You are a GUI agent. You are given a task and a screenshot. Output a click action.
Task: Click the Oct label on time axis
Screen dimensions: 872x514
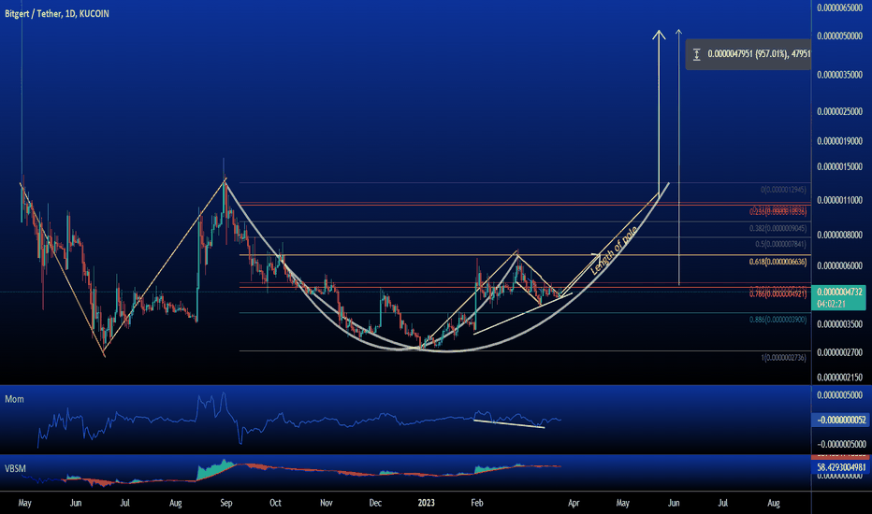tap(275, 503)
